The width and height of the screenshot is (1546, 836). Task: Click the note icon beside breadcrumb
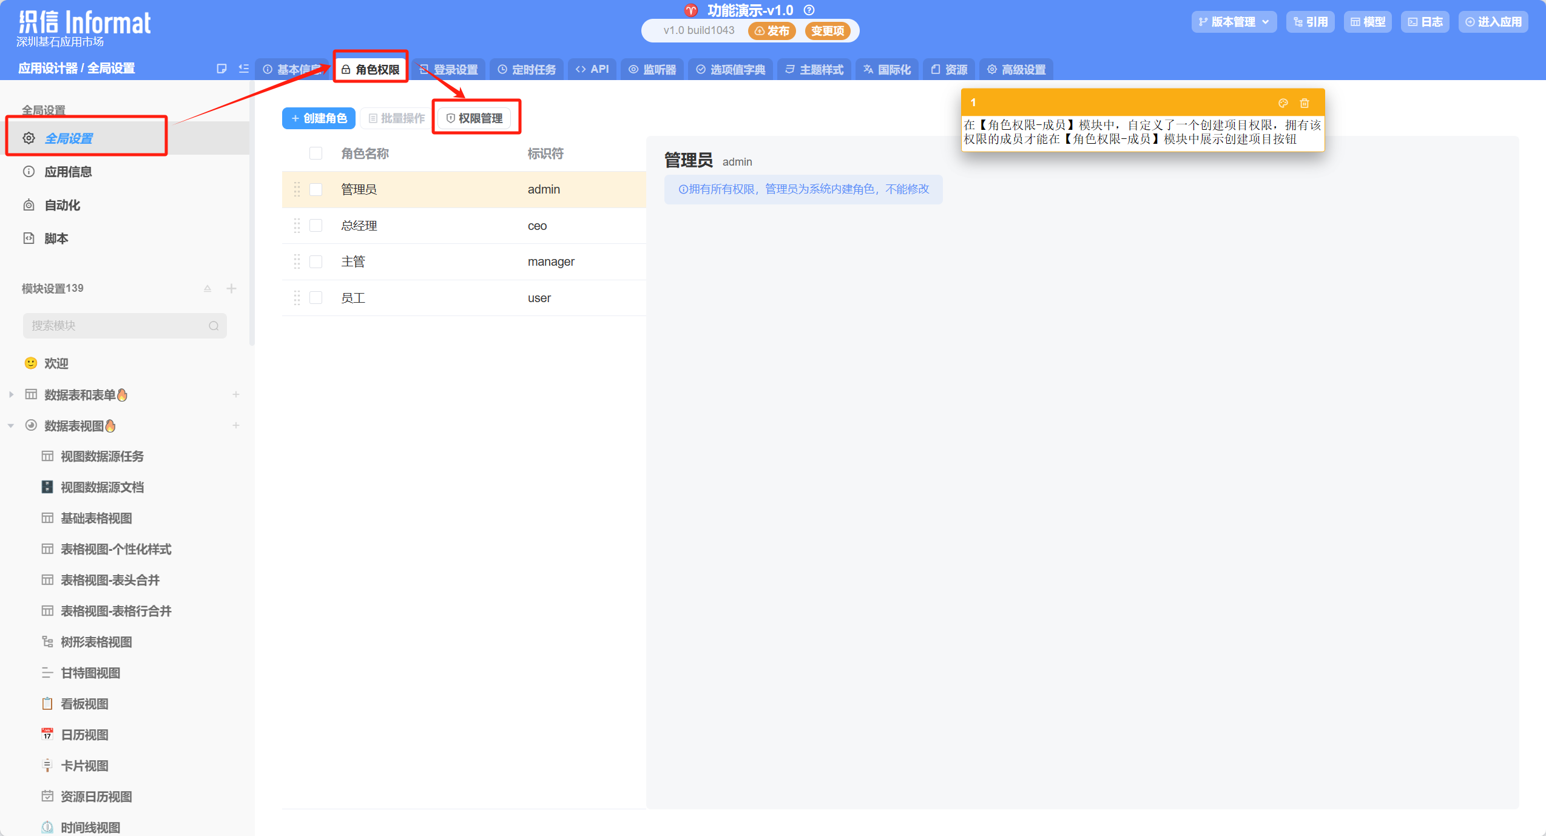coord(221,69)
